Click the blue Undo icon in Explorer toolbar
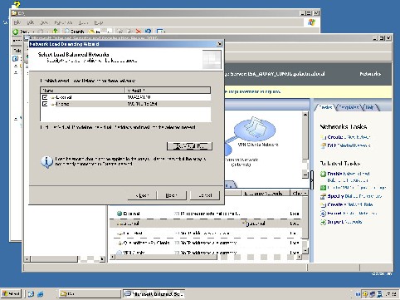This screenshot has height=300, width=400. [148, 32]
